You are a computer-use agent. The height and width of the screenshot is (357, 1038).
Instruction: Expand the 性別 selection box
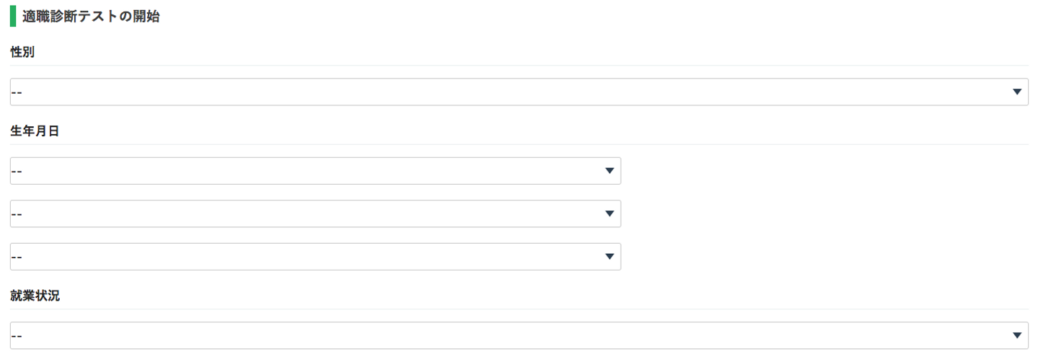click(519, 92)
